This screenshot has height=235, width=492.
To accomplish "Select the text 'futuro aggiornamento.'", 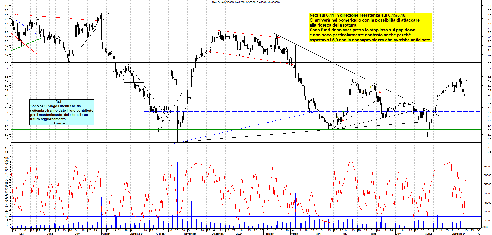I will (x=48, y=119).
